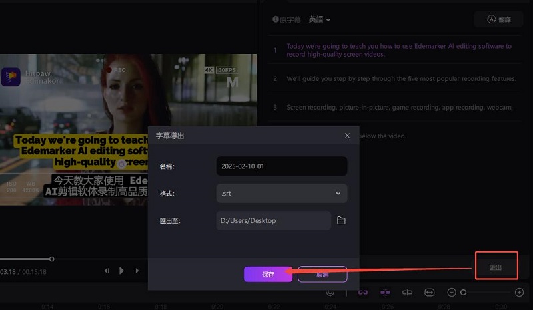This screenshot has width=533, height=310.
Task: Toggle the link clips icon
Action: pyautogui.click(x=363, y=292)
